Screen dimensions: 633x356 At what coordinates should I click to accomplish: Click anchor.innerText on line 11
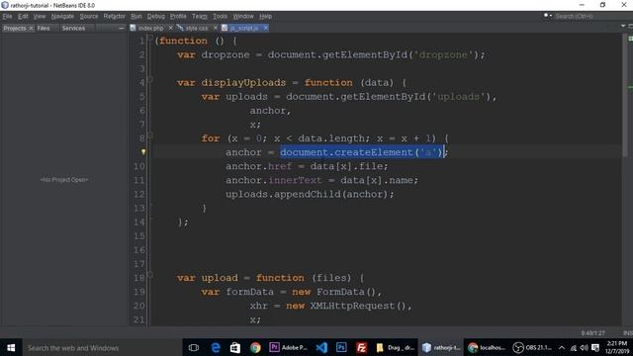click(x=274, y=180)
